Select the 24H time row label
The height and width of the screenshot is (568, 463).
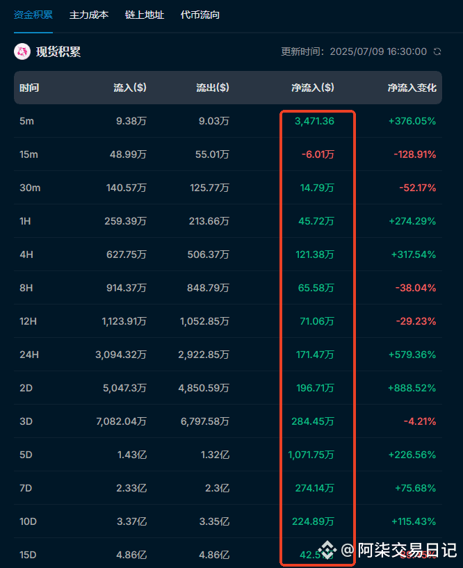29,355
